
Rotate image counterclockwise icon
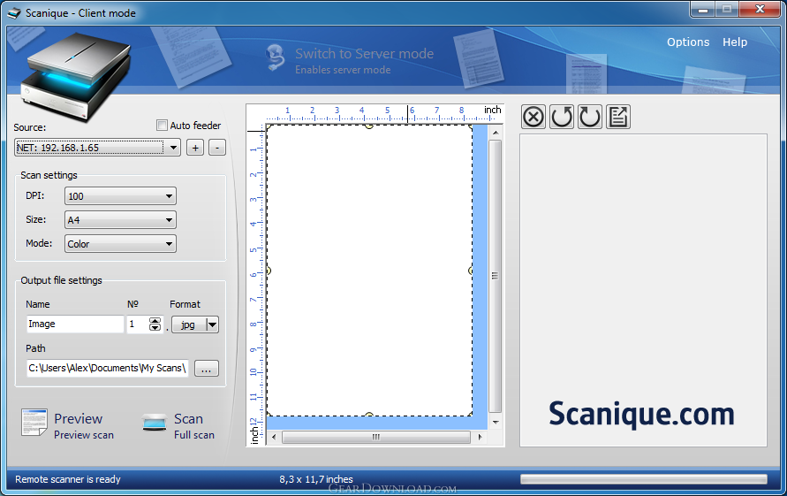coord(562,117)
